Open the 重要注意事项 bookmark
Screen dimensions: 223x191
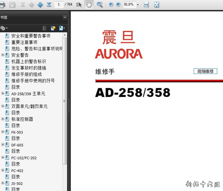click(24, 42)
